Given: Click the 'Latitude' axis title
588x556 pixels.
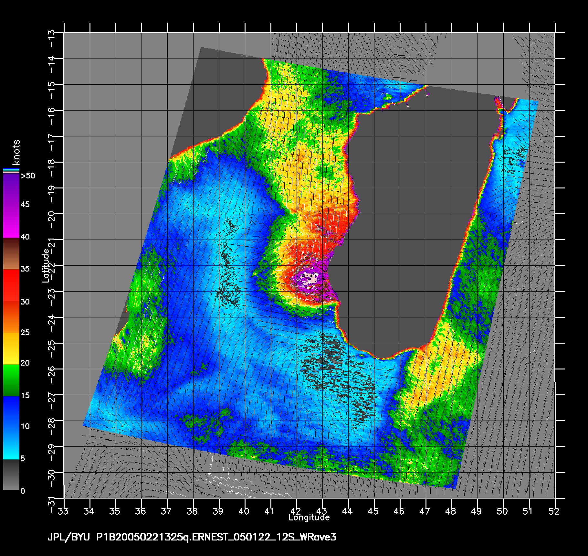Looking at the screenshot, I should (46, 265).
